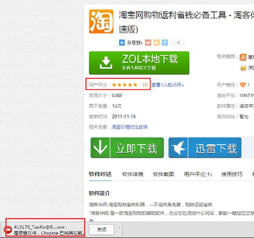Switch to 软件详情 tab
This screenshot has width=254, height=238.
[x=133, y=174]
